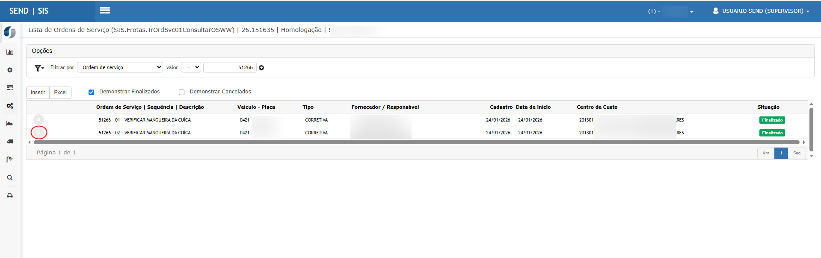Screen dimensions: 821x258
Task: Open the flag check icon in the sidebar
Action: coord(10,159)
